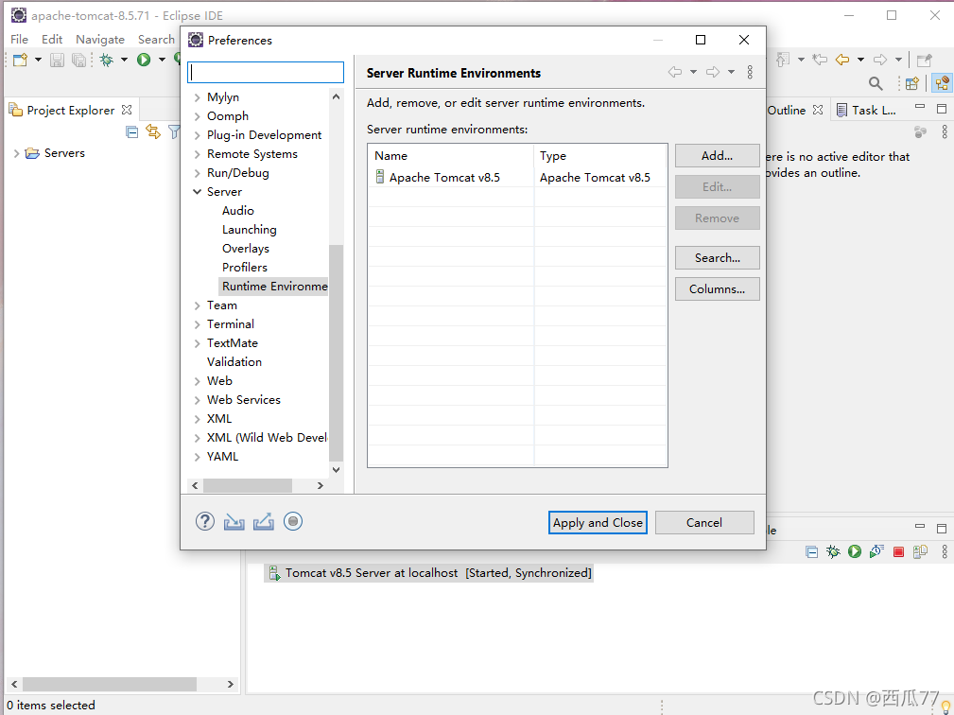Click Focus on Active Task icon in Outline

pyautogui.click(x=921, y=132)
